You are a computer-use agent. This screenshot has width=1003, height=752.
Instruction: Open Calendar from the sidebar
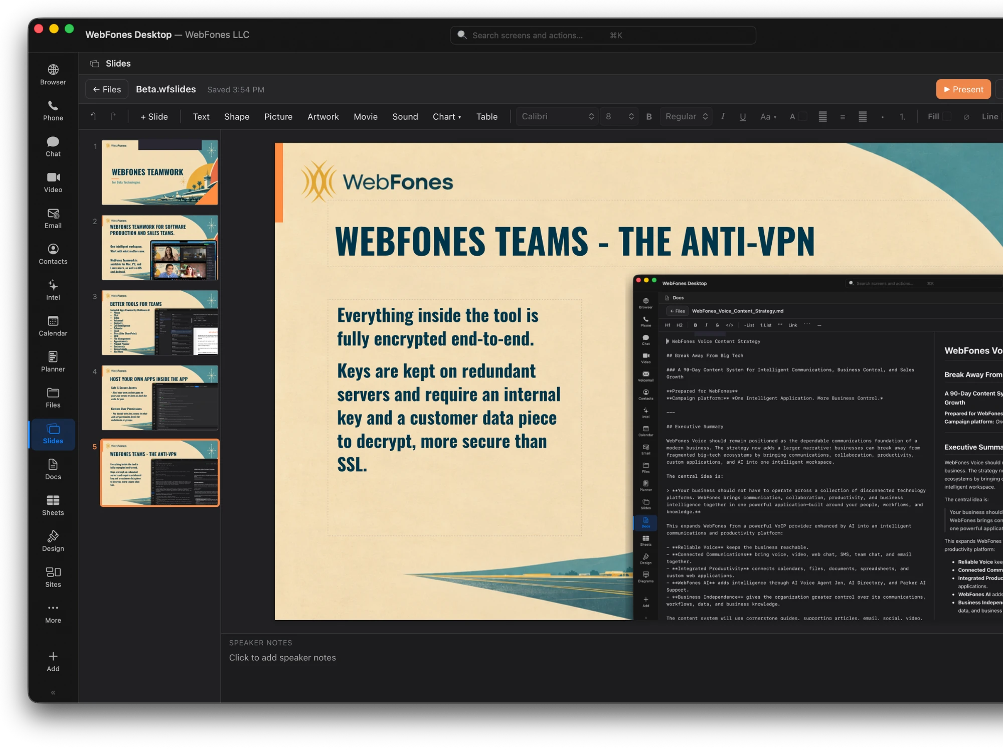[53, 326]
